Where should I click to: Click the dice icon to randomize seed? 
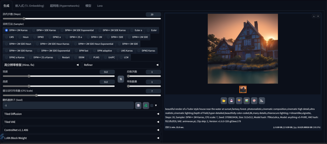[x=138, y=105]
